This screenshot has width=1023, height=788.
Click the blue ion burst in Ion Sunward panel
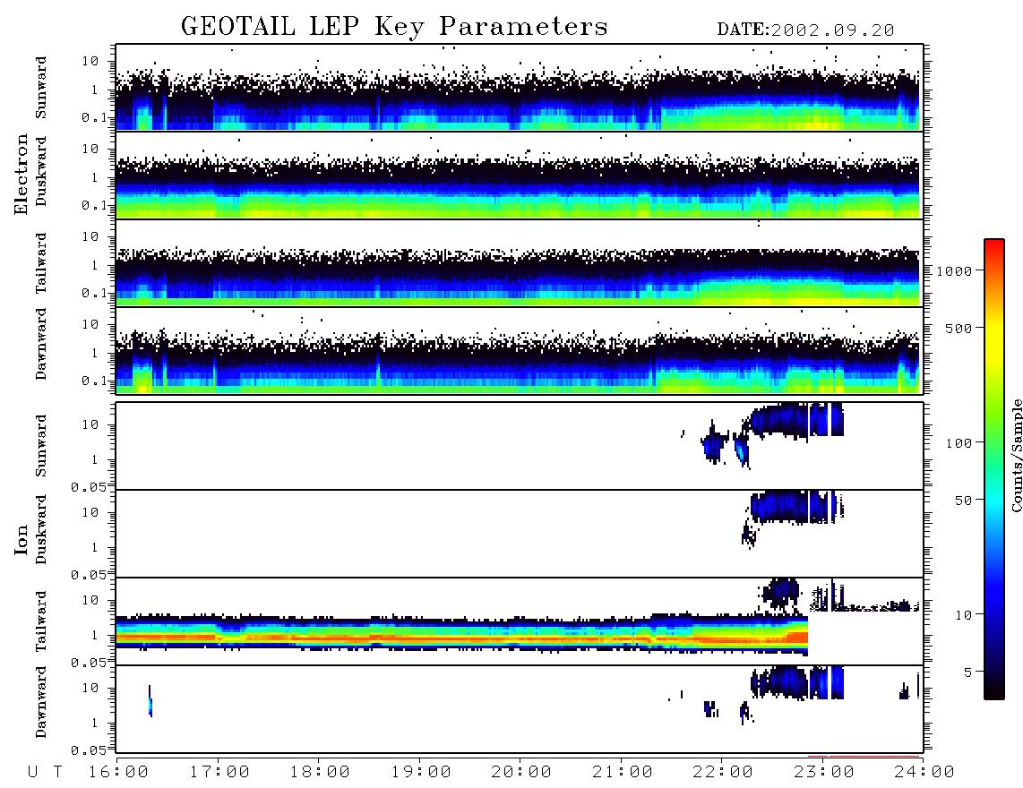point(796,419)
